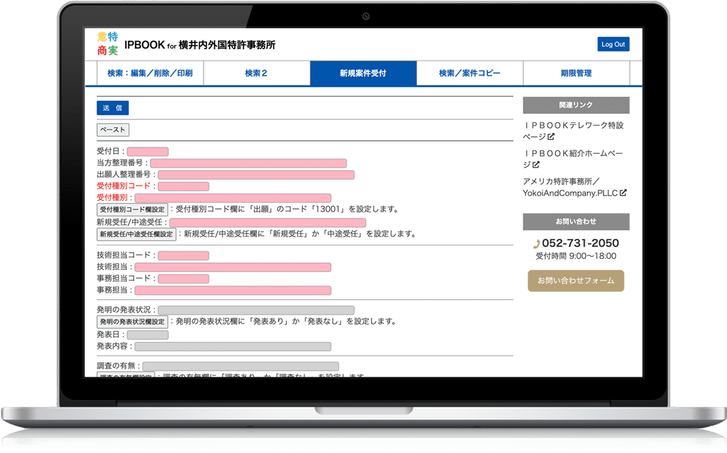Click the 発表日 input field
This screenshot has width=727, height=453.
click(x=147, y=333)
